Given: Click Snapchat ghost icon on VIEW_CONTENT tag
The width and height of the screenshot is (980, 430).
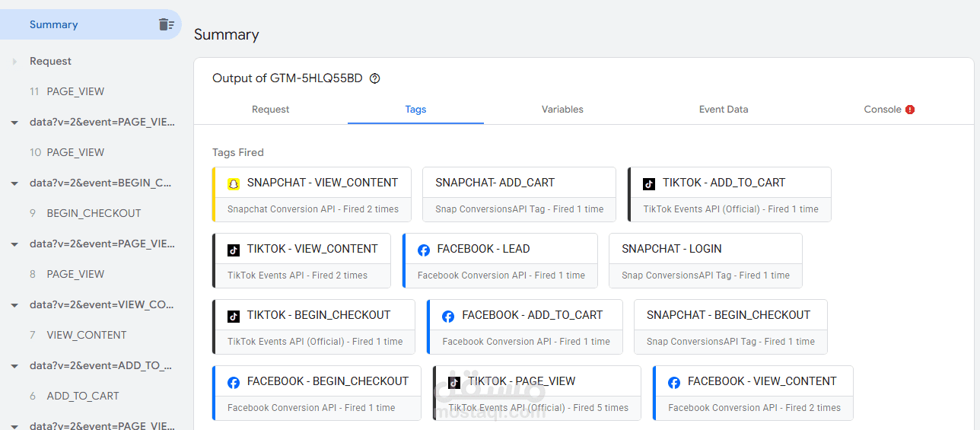Looking at the screenshot, I should pos(234,183).
